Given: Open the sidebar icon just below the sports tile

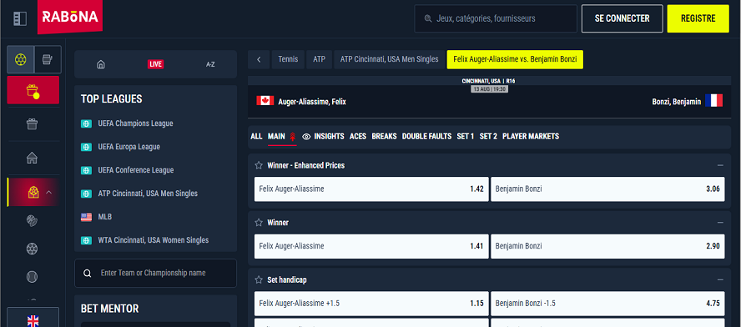Looking at the screenshot, I should coord(33,221).
